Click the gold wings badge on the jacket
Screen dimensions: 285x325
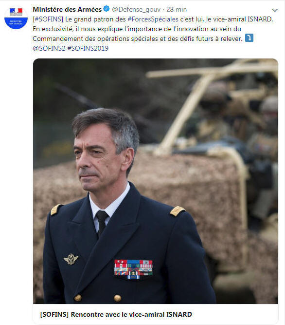pyautogui.click(x=71, y=259)
